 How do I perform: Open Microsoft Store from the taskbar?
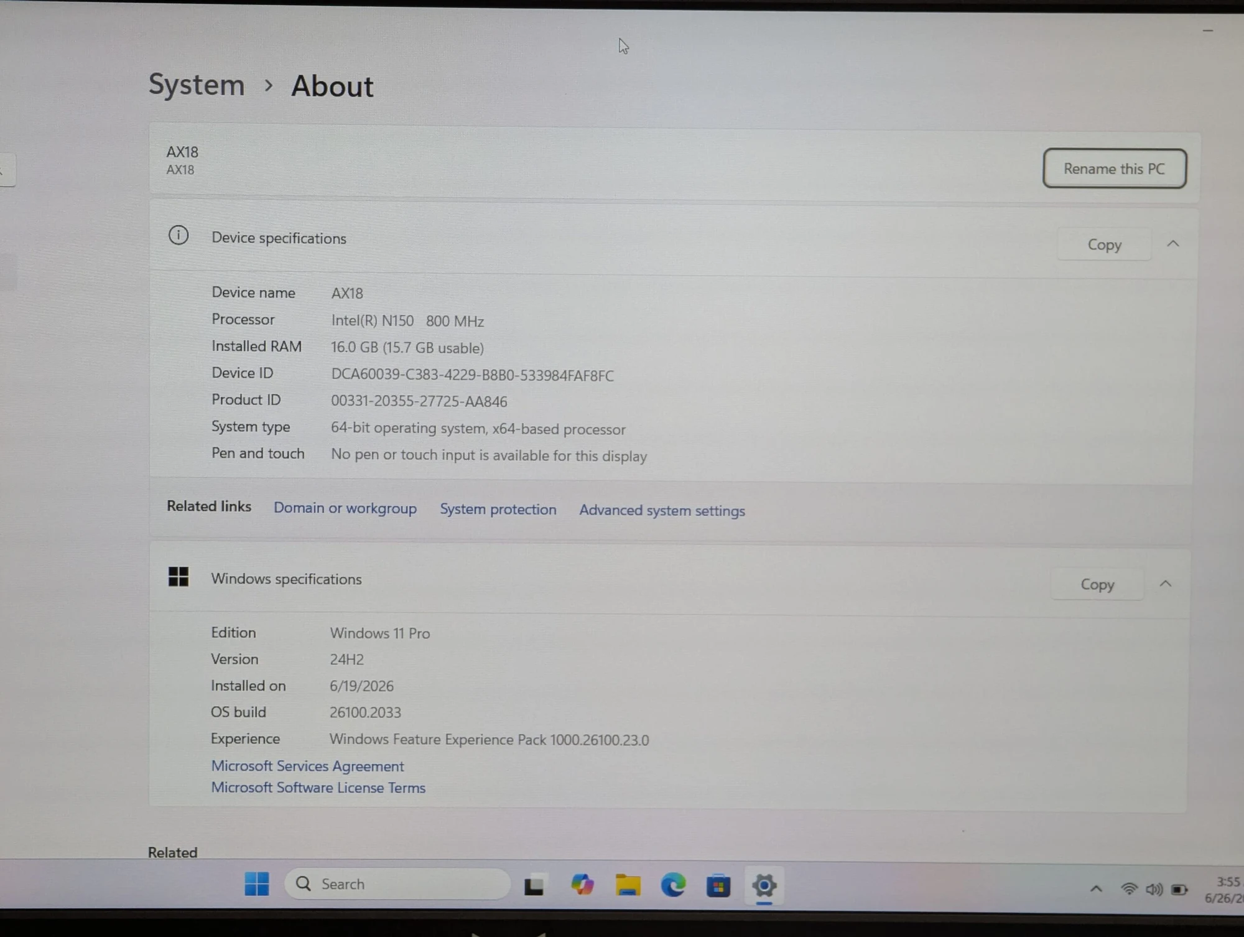point(718,886)
